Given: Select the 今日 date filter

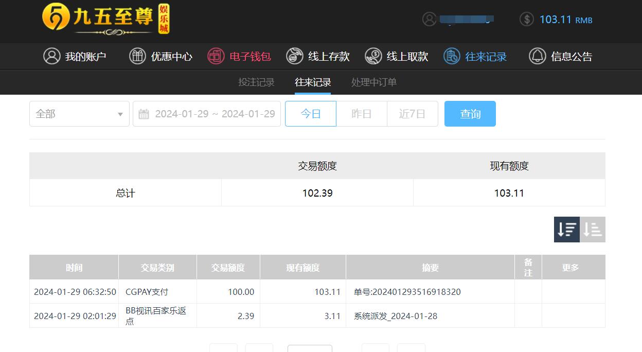Looking at the screenshot, I should click(x=311, y=114).
